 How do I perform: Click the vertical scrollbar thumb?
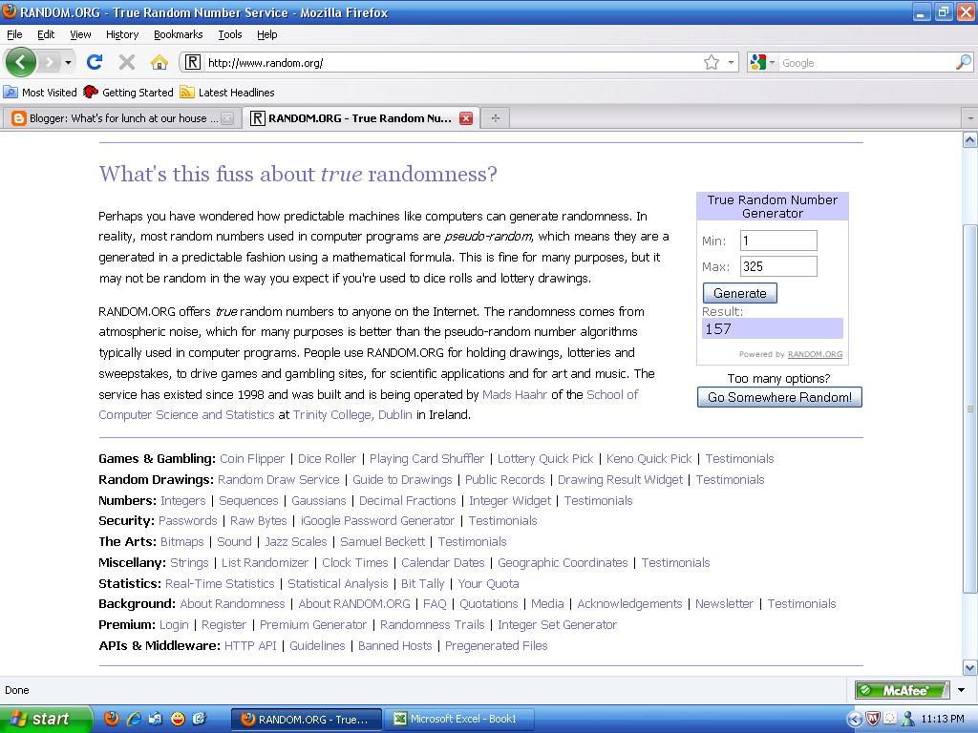pos(969,408)
